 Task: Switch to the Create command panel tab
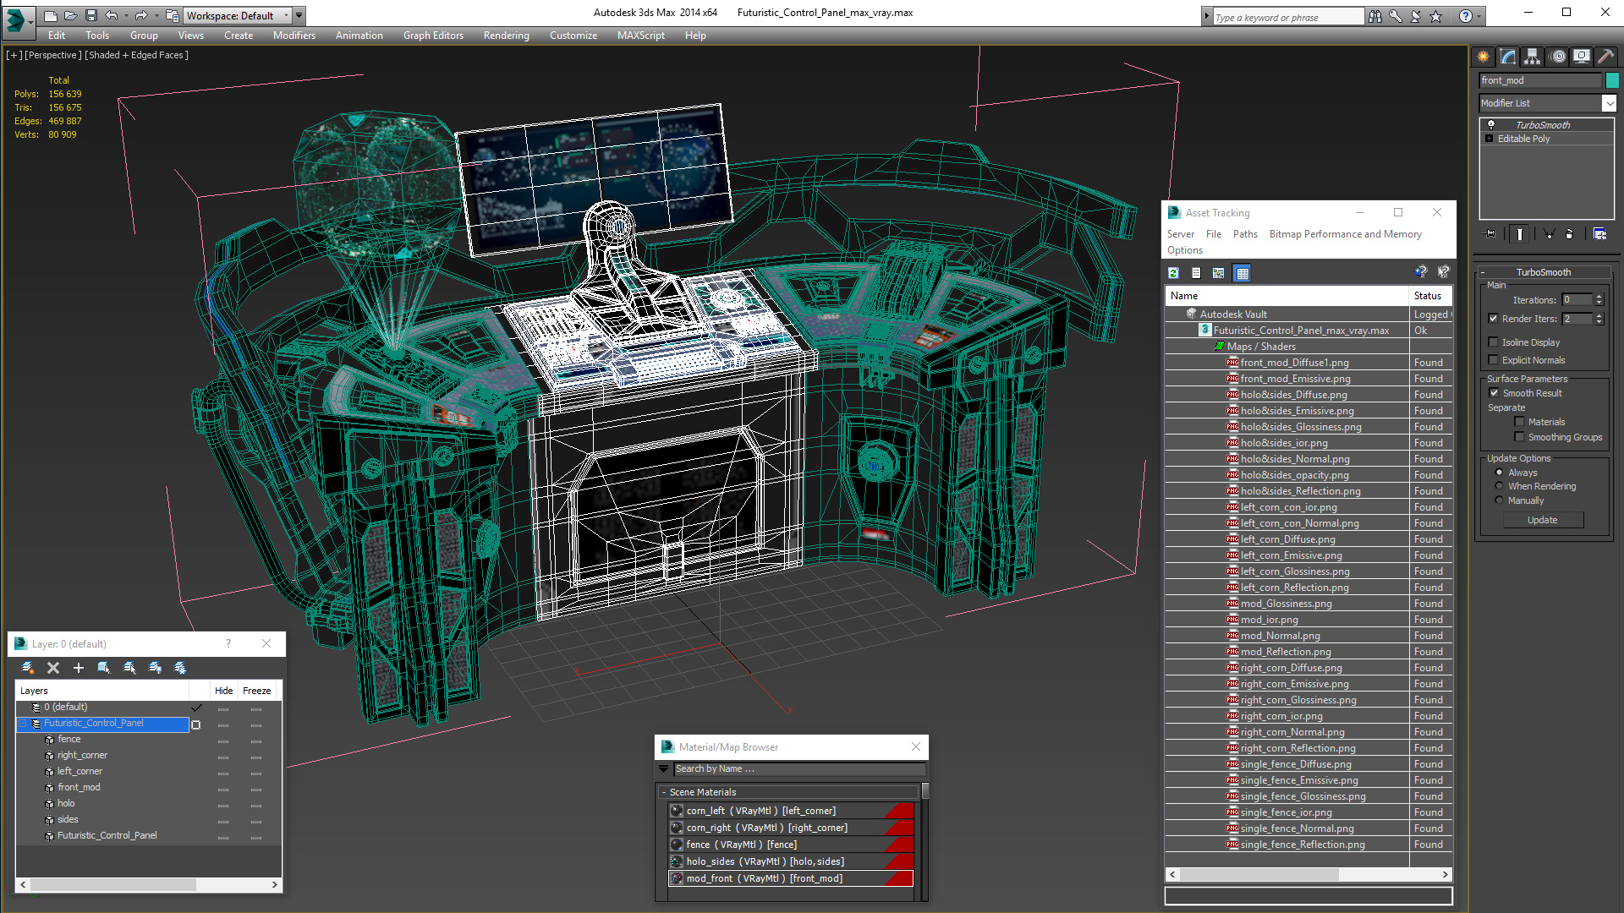(1484, 57)
